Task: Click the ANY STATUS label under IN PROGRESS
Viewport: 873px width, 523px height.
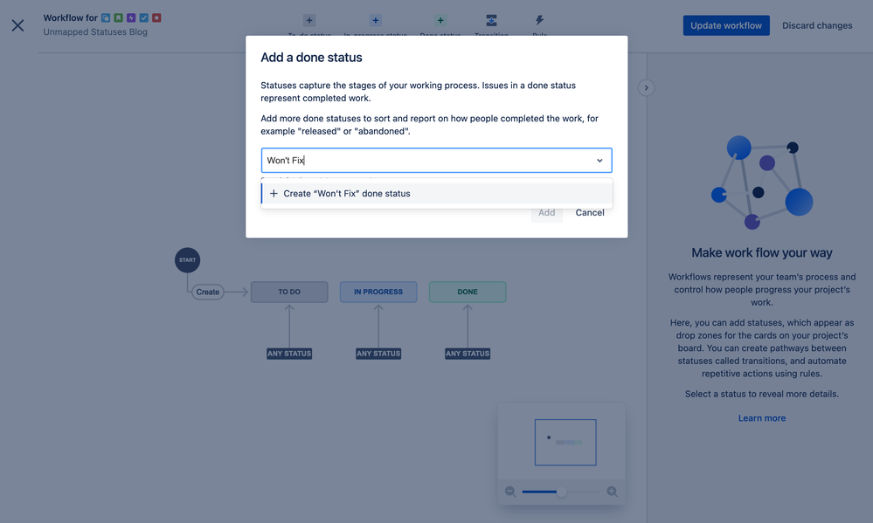Action: 378,354
